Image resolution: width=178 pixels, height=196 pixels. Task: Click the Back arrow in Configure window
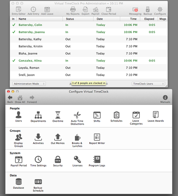coord(10,98)
